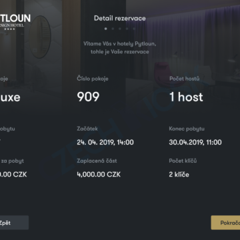Select the first step indicator dot
The height and width of the screenshot is (240, 240).
tap(105, 29)
